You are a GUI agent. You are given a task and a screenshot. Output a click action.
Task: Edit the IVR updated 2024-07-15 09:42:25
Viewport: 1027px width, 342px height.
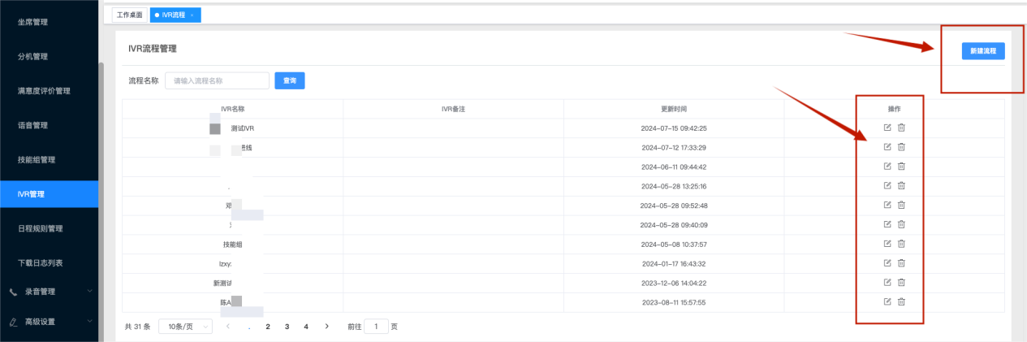point(887,128)
